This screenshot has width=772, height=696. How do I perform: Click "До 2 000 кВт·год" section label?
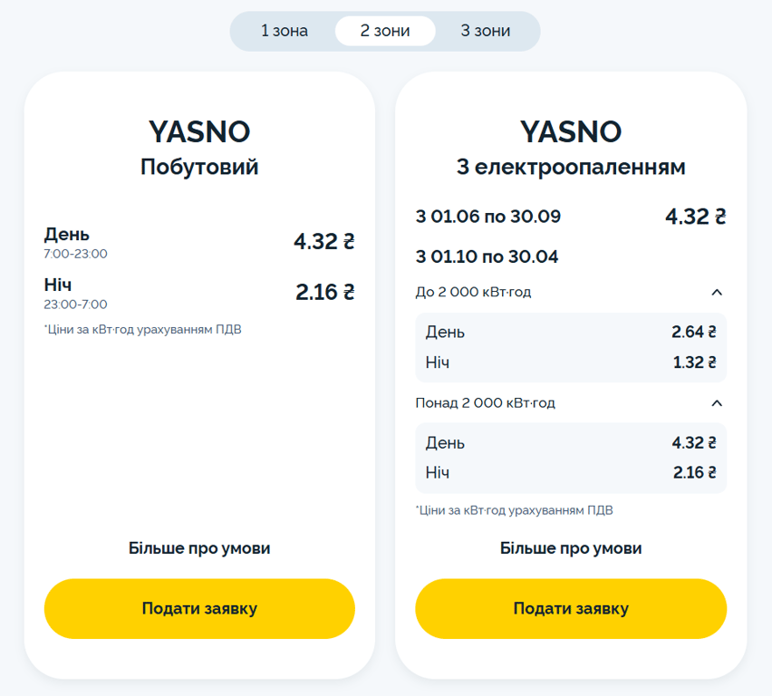pyautogui.click(x=473, y=292)
